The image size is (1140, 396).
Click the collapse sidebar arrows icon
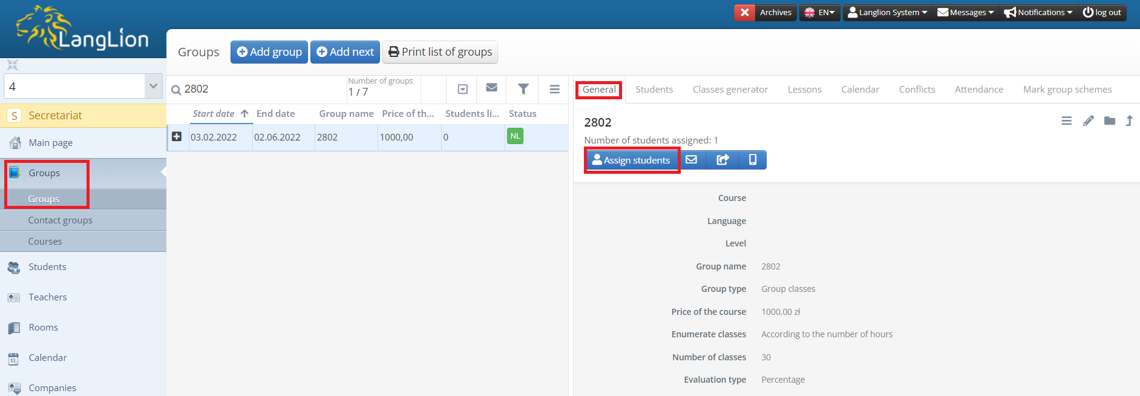pyautogui.click(x=13, y=65)
